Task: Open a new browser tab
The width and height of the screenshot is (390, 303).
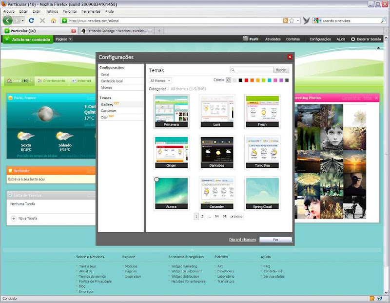Action: tap(159, 31)
